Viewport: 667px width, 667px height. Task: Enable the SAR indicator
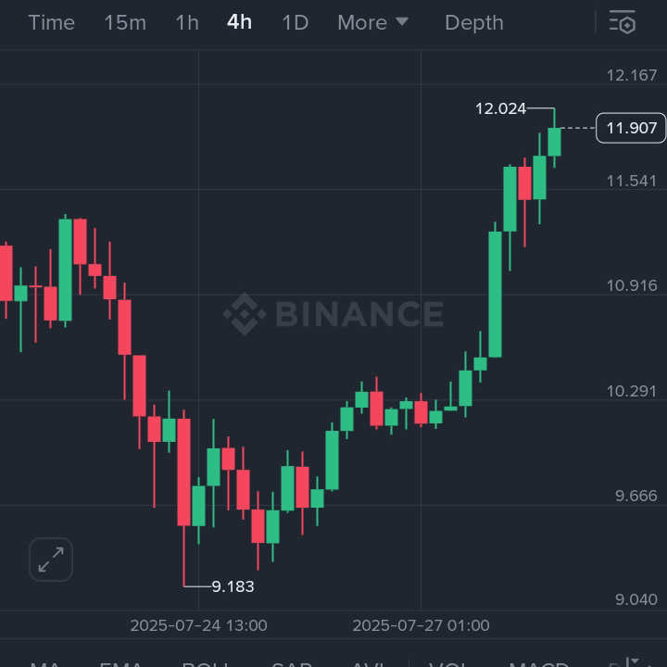coord(291,662)
